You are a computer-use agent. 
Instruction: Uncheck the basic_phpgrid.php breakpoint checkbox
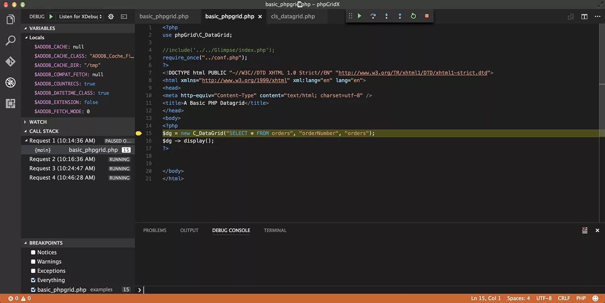tap(33, 289)
